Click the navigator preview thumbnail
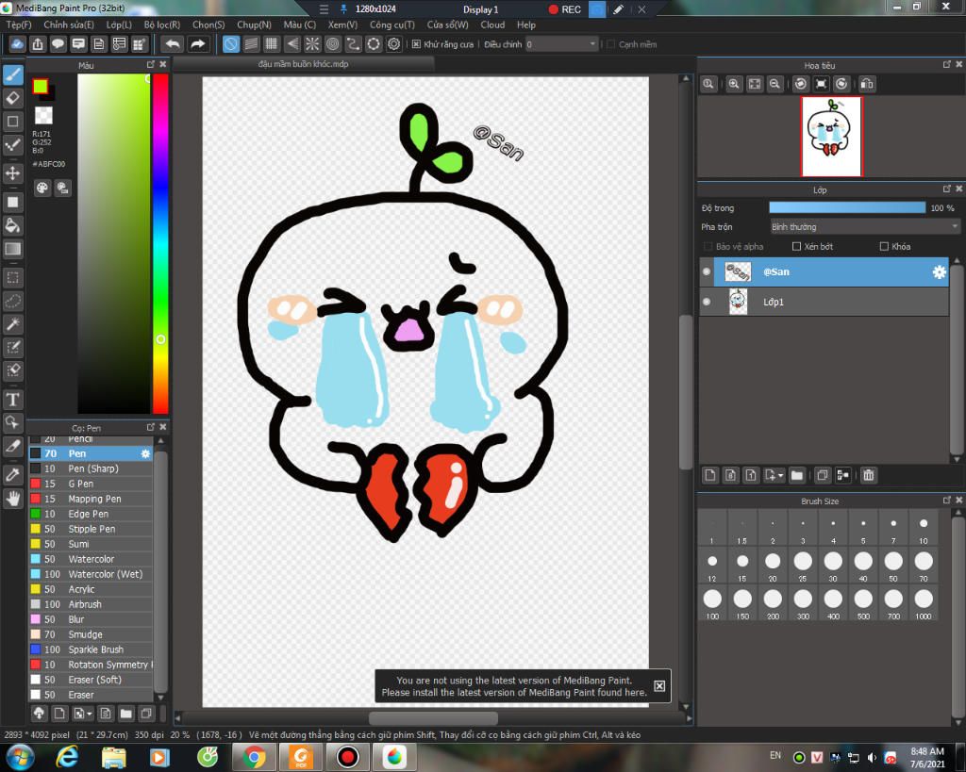 [x=831, y=136]
